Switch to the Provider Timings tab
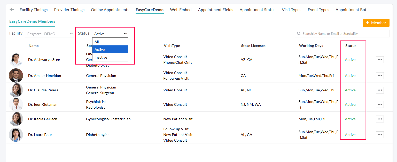 [x=69, y=10]
